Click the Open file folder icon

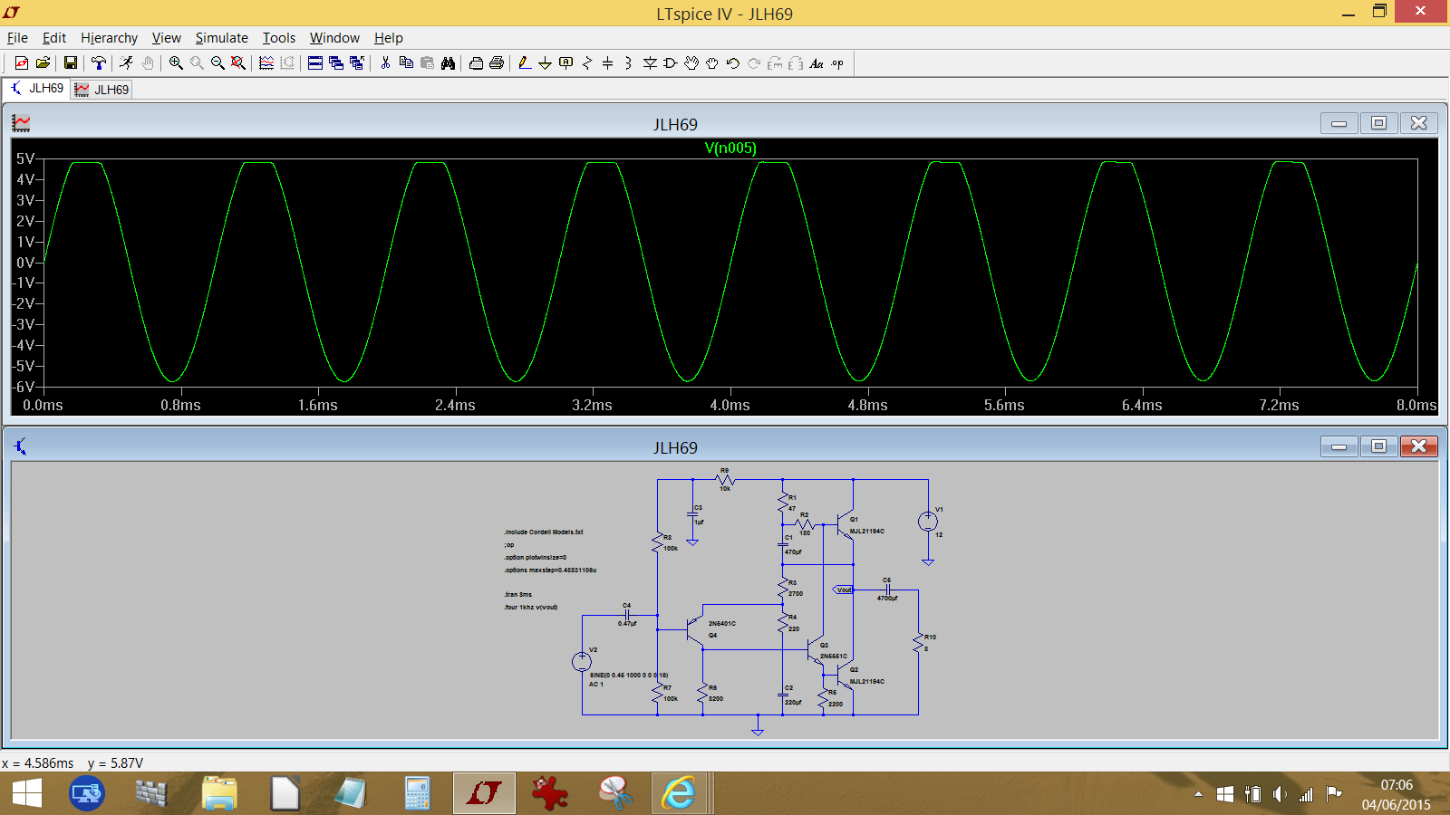pyautogui.click(x=43, y=63)
